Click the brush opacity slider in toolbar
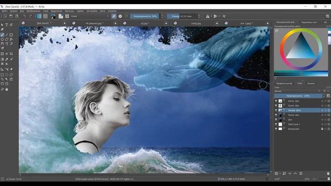The image size is (331, 186). point(144,16)
